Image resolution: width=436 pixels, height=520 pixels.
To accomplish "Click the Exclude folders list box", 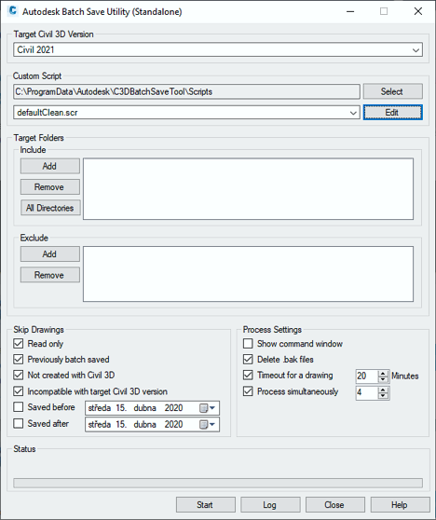I will click(248, 274).
